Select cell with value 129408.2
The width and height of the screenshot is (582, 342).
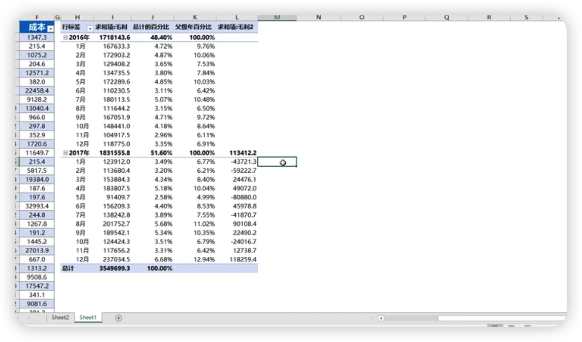tap(113, 64)
